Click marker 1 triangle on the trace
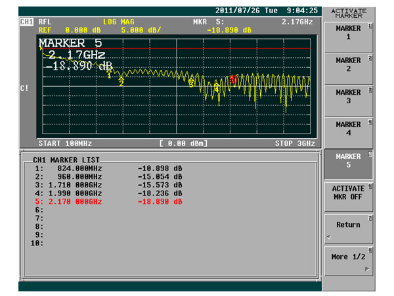 (109, 71)
